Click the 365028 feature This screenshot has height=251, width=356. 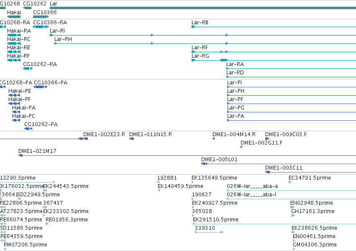(x=202, y=211)
